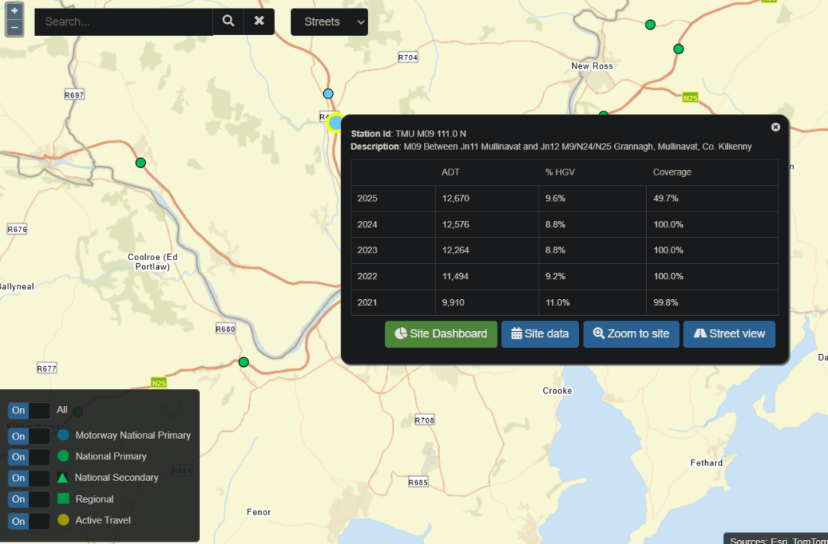Click the Fenor map label

(x=259, y=512)
